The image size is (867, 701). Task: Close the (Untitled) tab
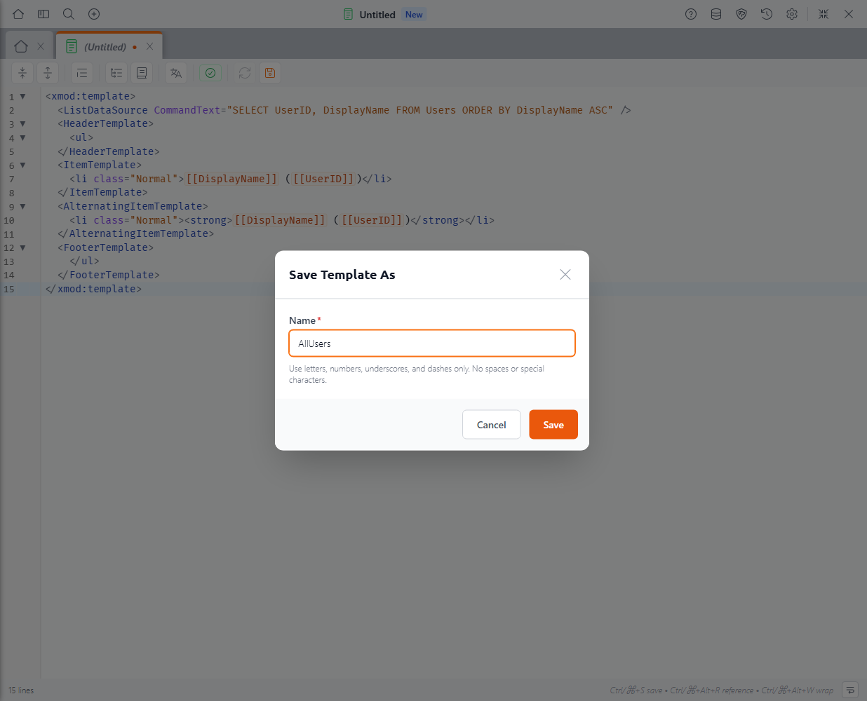coord(149,46)
